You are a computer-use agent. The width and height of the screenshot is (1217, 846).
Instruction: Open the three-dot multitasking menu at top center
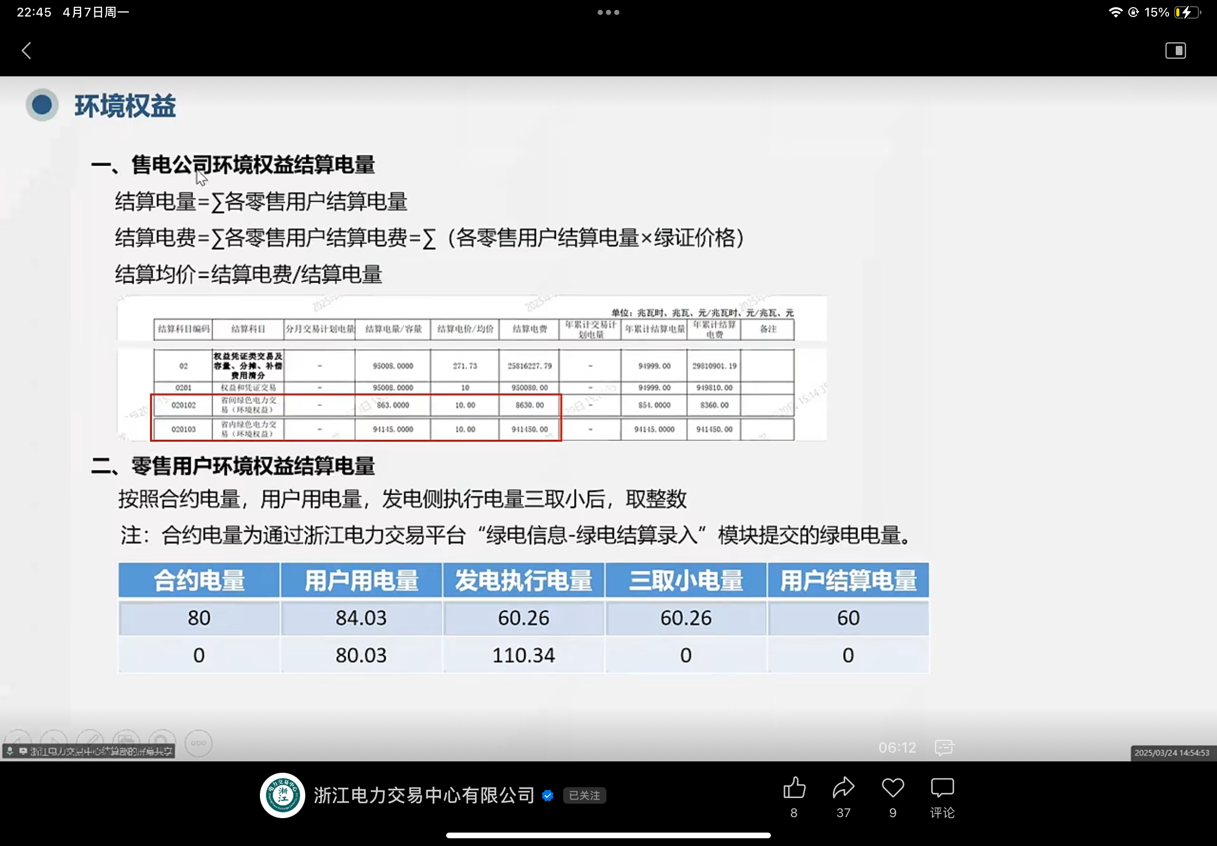point(608,12)
